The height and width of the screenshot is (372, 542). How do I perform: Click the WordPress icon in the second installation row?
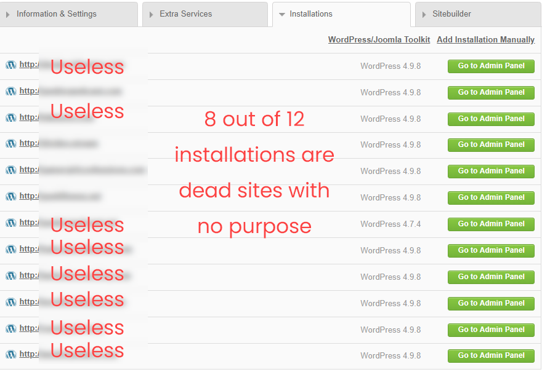coord(10,91)
